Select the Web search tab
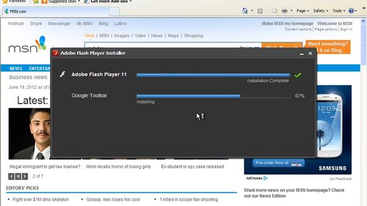The width and height of the screenshot is (367, 206). (x=89, y=35)
